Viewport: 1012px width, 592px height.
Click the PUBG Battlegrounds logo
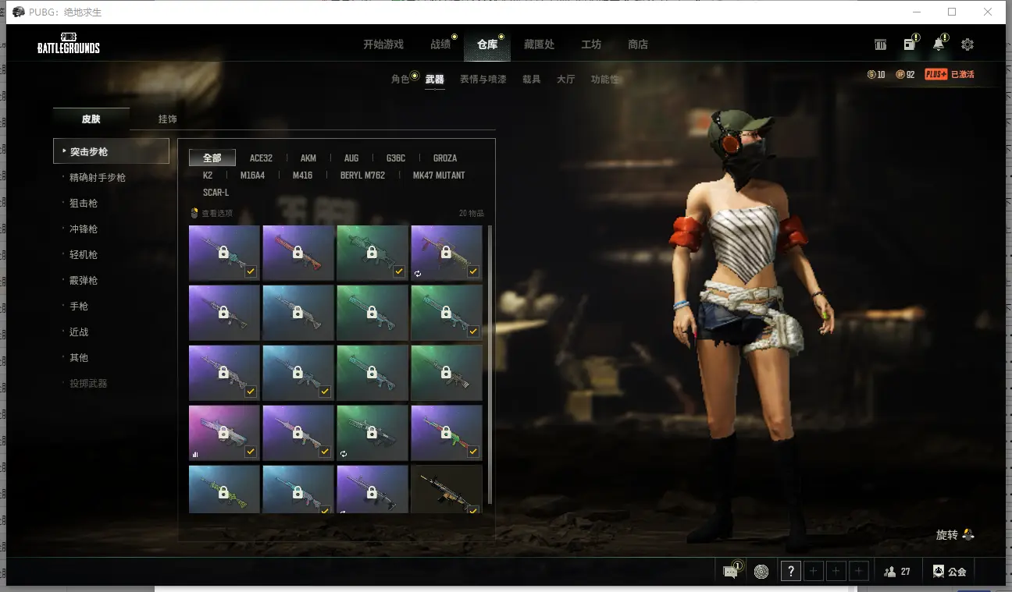pos(69,44)
